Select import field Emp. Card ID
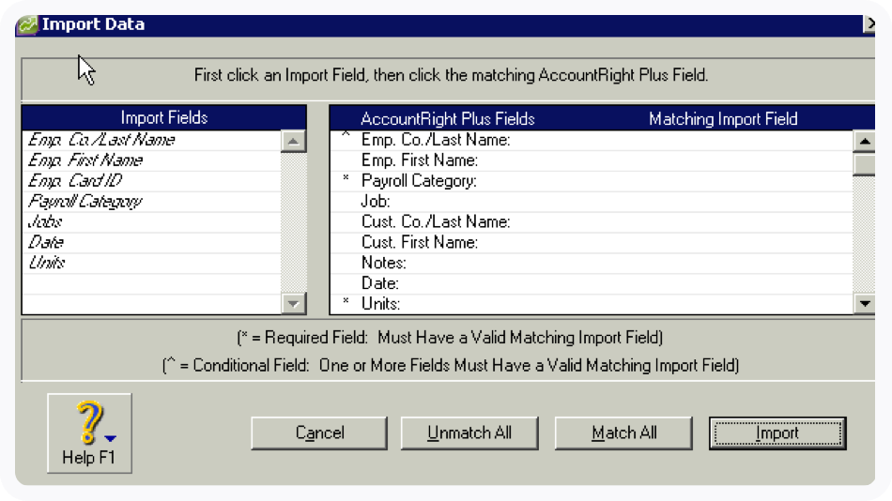The image size is (892, 501). 152,181
